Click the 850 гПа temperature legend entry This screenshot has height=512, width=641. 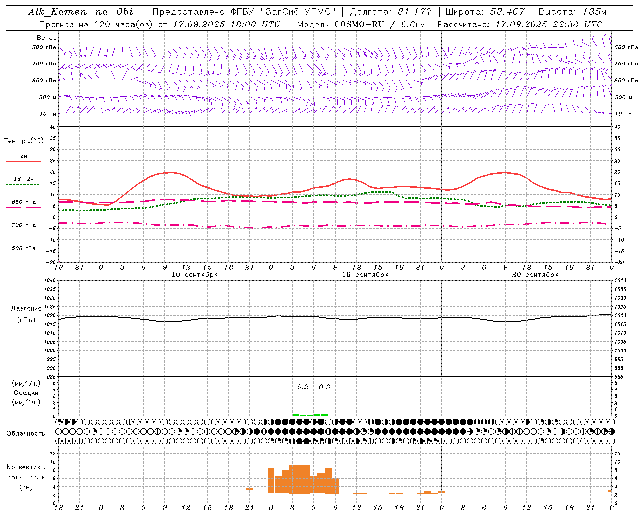[x=24, y=202]
